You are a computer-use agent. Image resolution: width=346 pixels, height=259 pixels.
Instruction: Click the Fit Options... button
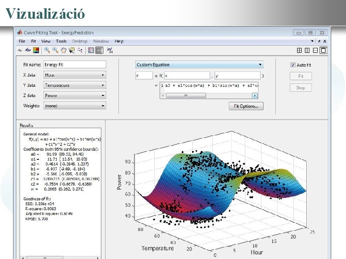click(x=246, y=106)
